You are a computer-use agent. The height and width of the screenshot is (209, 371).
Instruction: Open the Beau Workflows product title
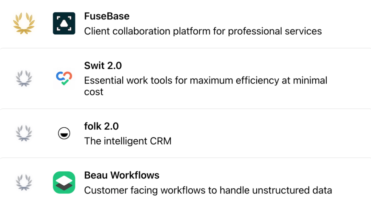coord(122,175)
